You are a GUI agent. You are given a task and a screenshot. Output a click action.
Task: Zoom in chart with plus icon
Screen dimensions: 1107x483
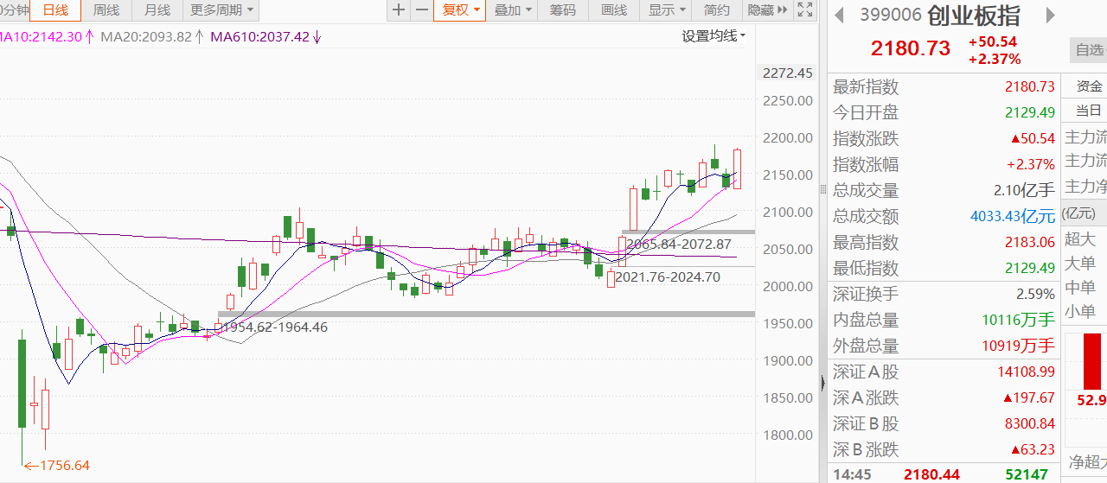(x=398, y=10)
